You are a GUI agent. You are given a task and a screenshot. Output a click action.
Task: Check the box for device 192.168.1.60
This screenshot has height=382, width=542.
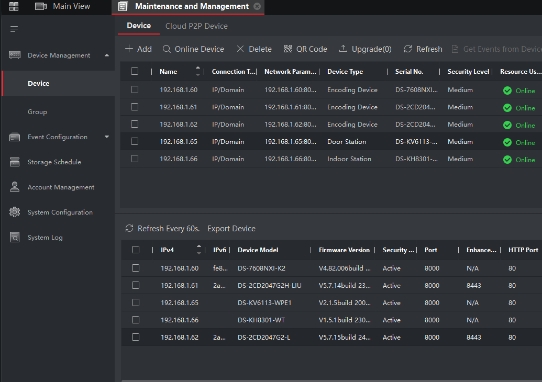135,90
